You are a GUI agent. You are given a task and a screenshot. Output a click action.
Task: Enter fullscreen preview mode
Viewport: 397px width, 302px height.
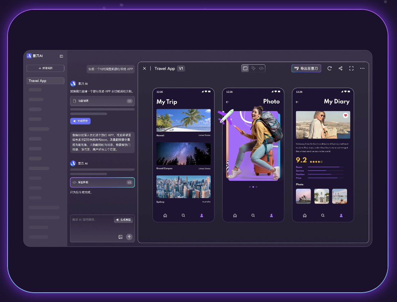click(351, 68)
